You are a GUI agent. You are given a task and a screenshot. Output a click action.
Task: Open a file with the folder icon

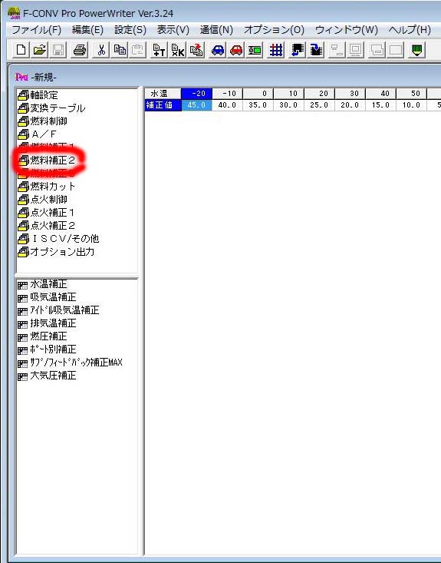39,50
